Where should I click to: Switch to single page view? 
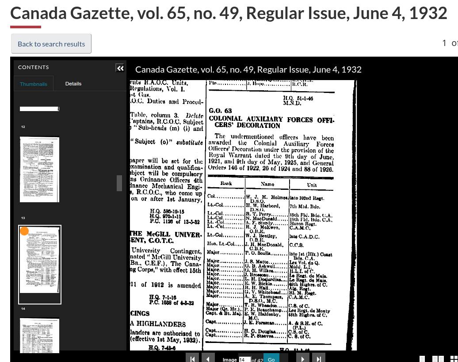pyautogui.click(x=422, y=359)
